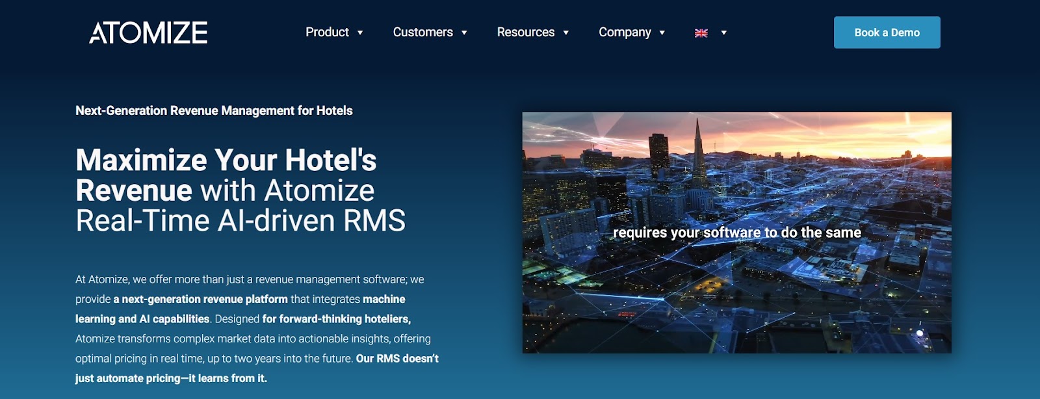This screenshot has width=1040, height=399.
Task: Click 'next-generation revenue platform' bold text
Action: pyautogui.click(x=200, y=299)
